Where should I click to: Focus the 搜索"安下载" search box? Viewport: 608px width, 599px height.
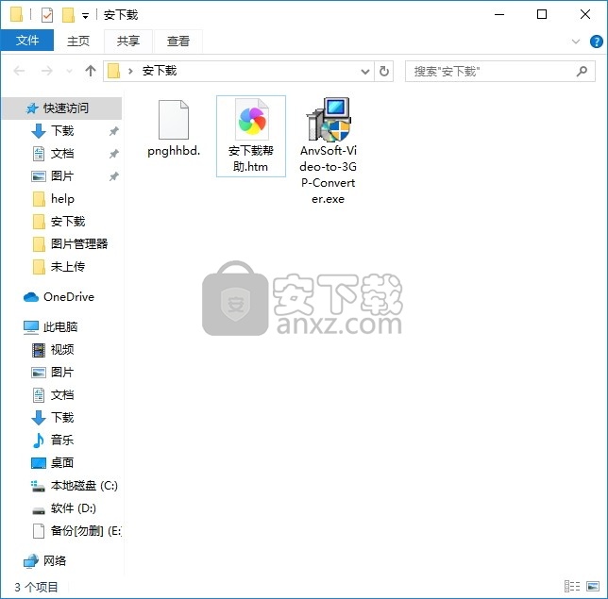(500, 72)
